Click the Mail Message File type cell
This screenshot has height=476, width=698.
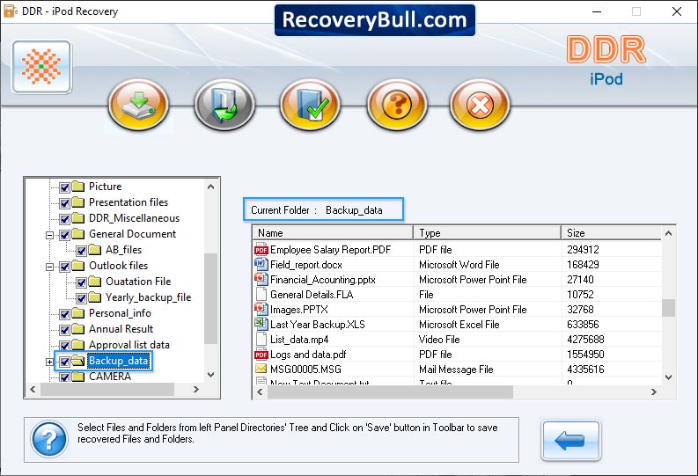click(x=456, y=370)
